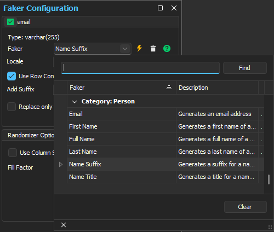
Task: Click 'Generates a first name of a...' description
Action: 217,126
